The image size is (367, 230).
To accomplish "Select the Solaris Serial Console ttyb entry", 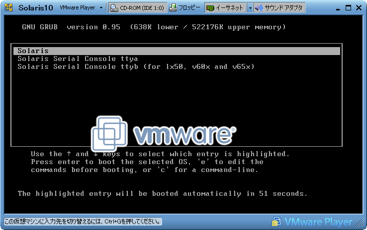I will point(136,67).
